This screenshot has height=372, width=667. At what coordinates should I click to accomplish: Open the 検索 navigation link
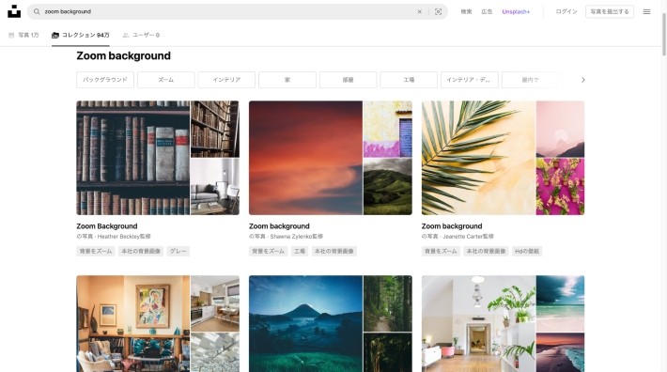click(x=466, y=11)
